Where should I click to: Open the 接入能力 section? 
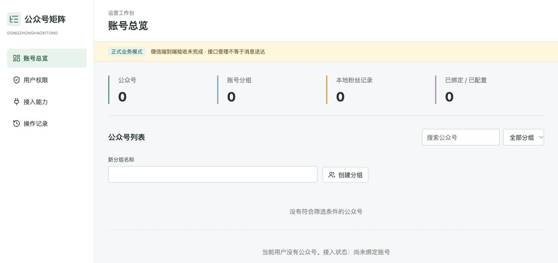pos(47,101)
